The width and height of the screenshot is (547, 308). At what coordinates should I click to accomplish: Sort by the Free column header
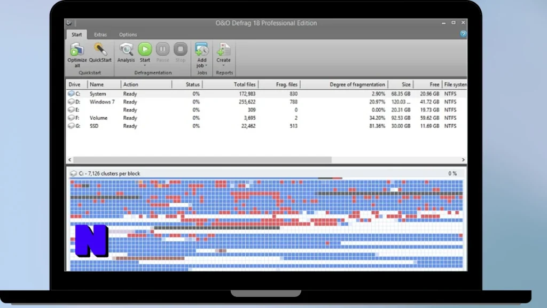tap(428, 84)
